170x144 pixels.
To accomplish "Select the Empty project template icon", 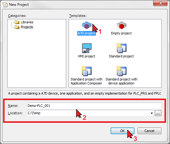I will pyautogui.click(x=122, y=25).
